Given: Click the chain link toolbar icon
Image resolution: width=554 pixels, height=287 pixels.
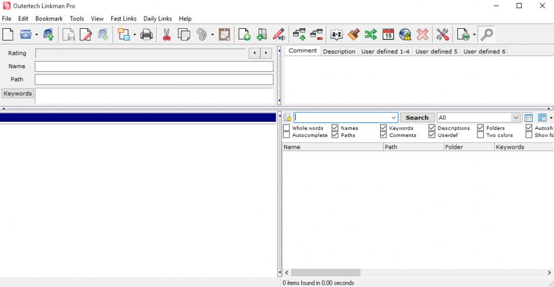Looking at the screenshot, I should tap(202, 35).
